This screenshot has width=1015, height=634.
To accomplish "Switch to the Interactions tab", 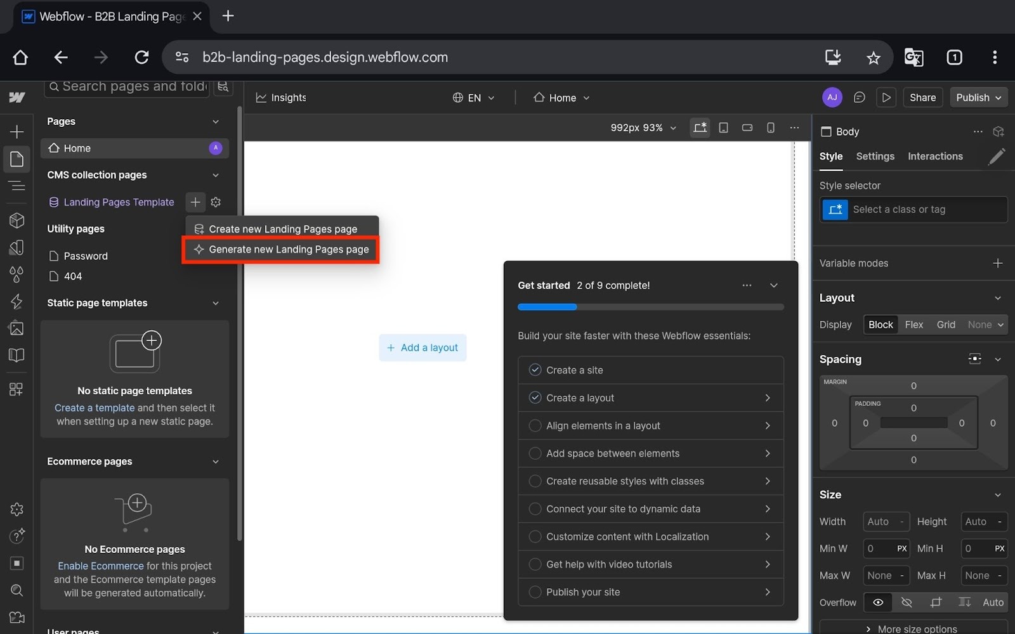I will tap(935, 156).
